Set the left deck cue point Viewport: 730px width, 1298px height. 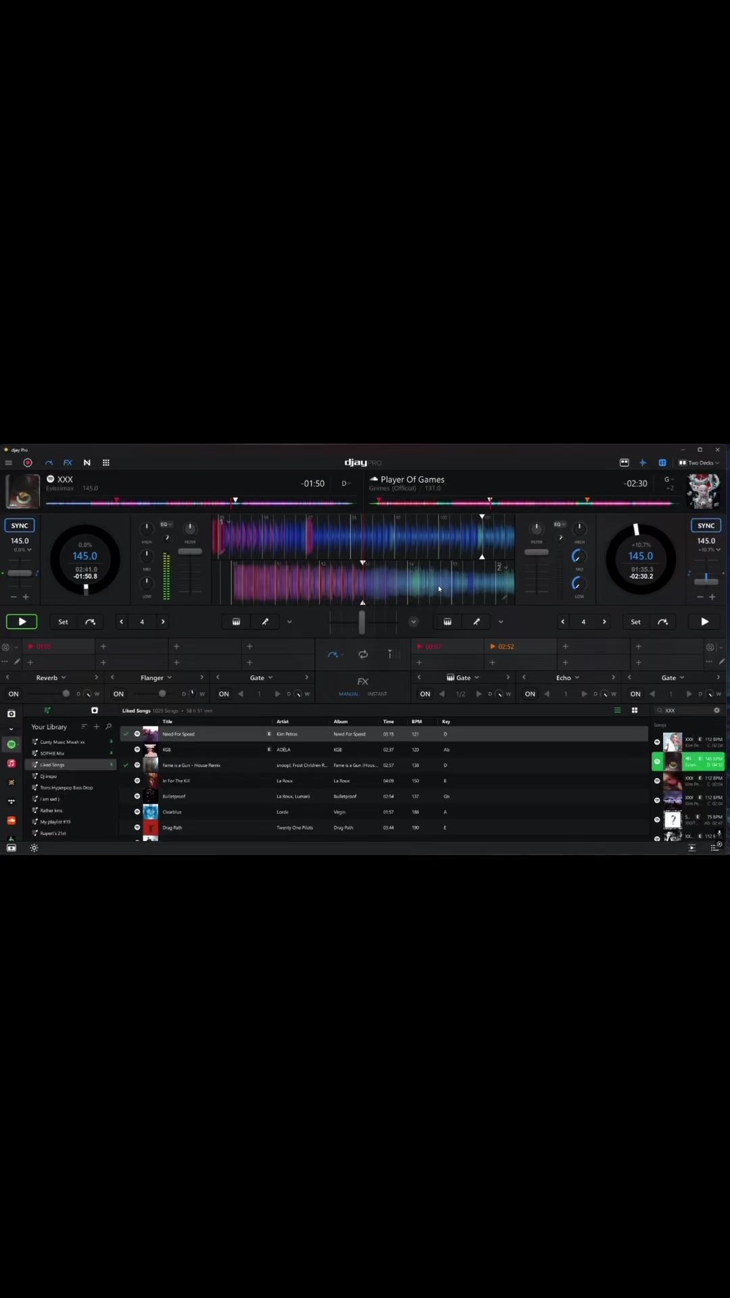tap(63, 622)
